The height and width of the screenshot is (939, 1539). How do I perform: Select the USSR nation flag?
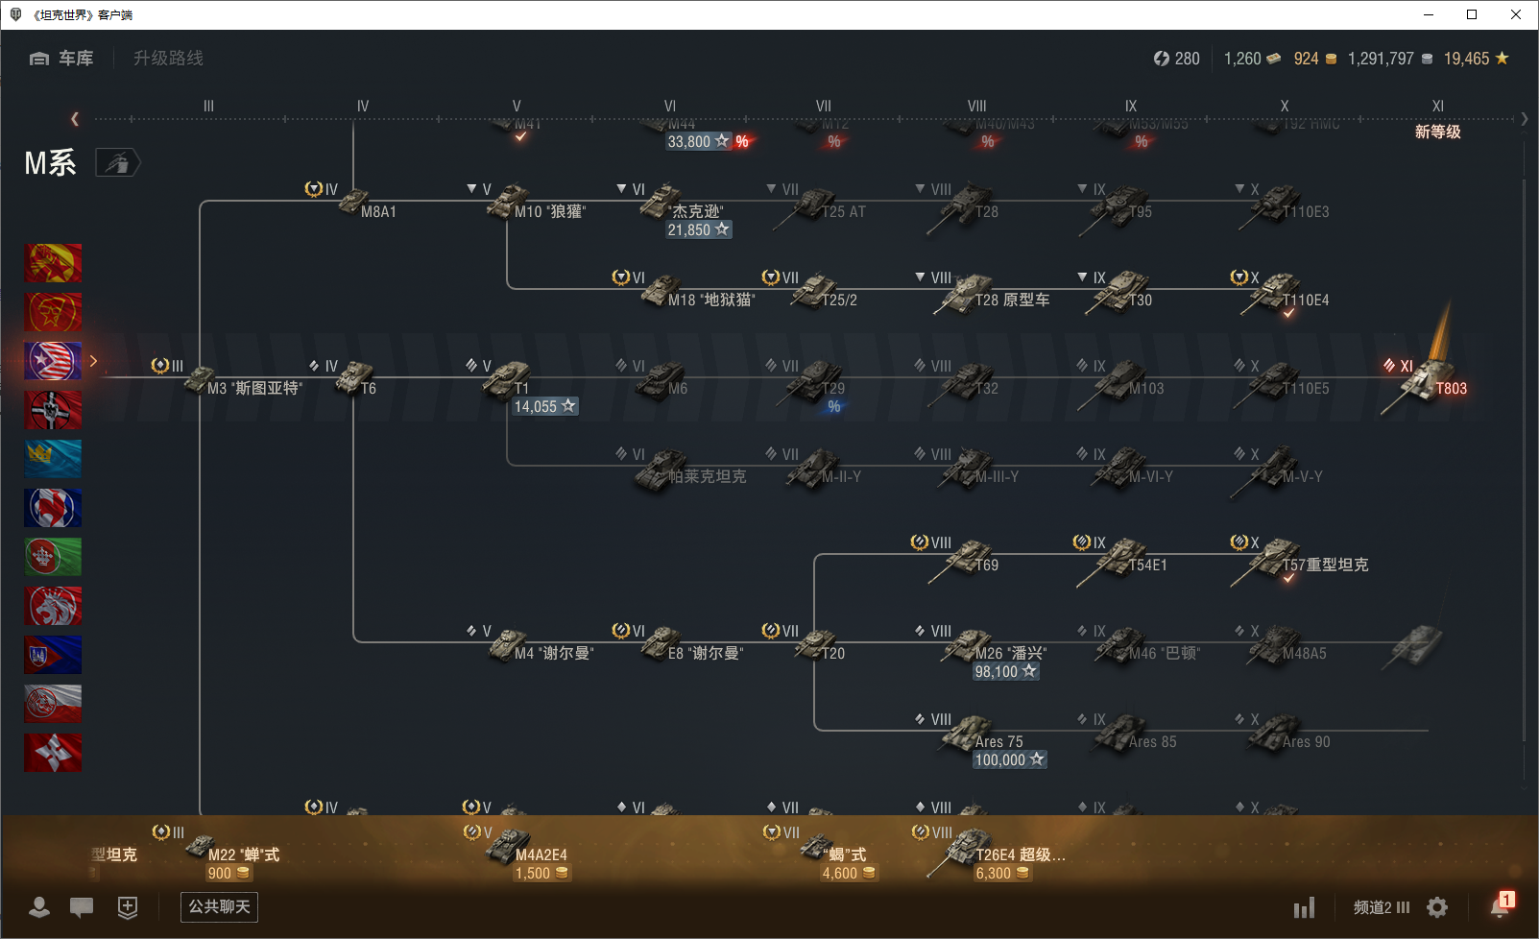[x=53, y=312]
